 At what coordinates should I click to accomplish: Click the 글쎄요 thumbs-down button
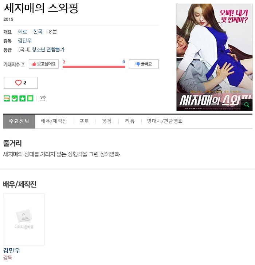144,64
